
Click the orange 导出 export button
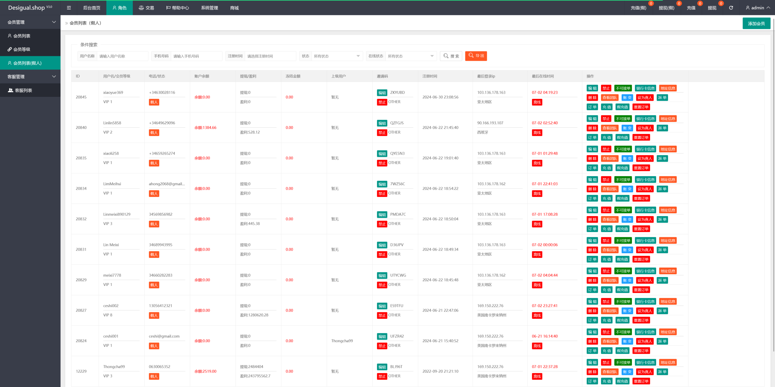coord(476,56)
